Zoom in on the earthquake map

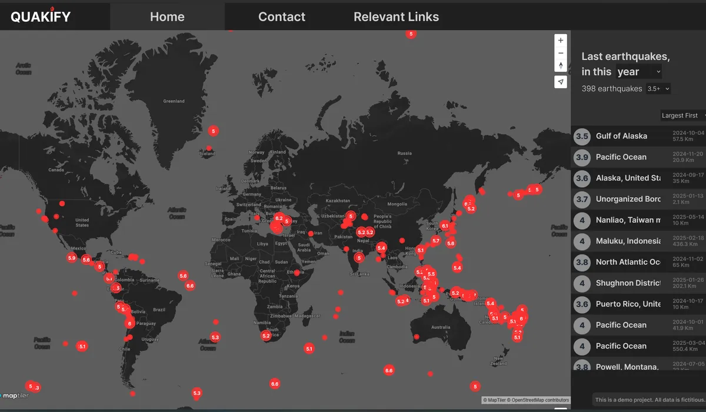[561, 40]
